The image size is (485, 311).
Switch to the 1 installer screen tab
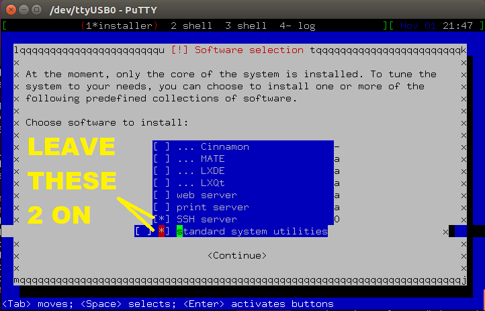click(x=119, y=26)
